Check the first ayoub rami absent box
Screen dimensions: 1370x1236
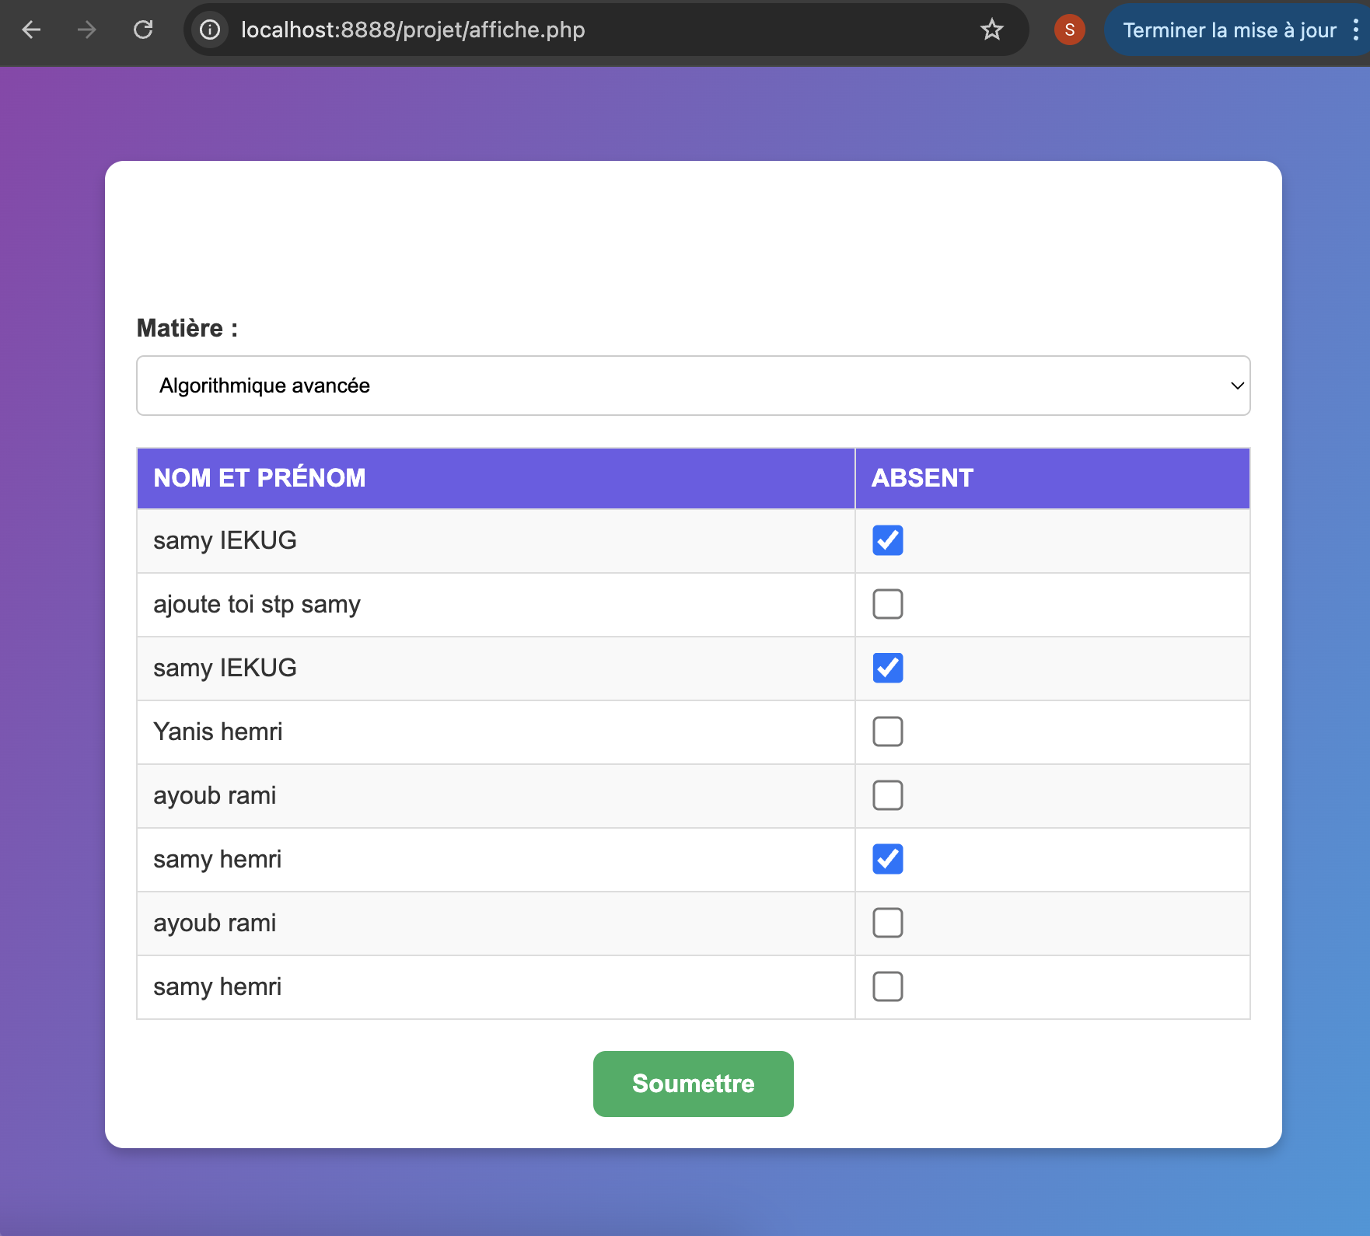[887, 794]
